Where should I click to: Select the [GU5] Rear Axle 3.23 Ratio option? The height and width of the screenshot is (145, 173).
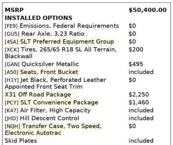point(44,34)
